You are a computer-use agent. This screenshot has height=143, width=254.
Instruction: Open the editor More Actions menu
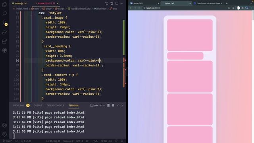click(122, 3)
